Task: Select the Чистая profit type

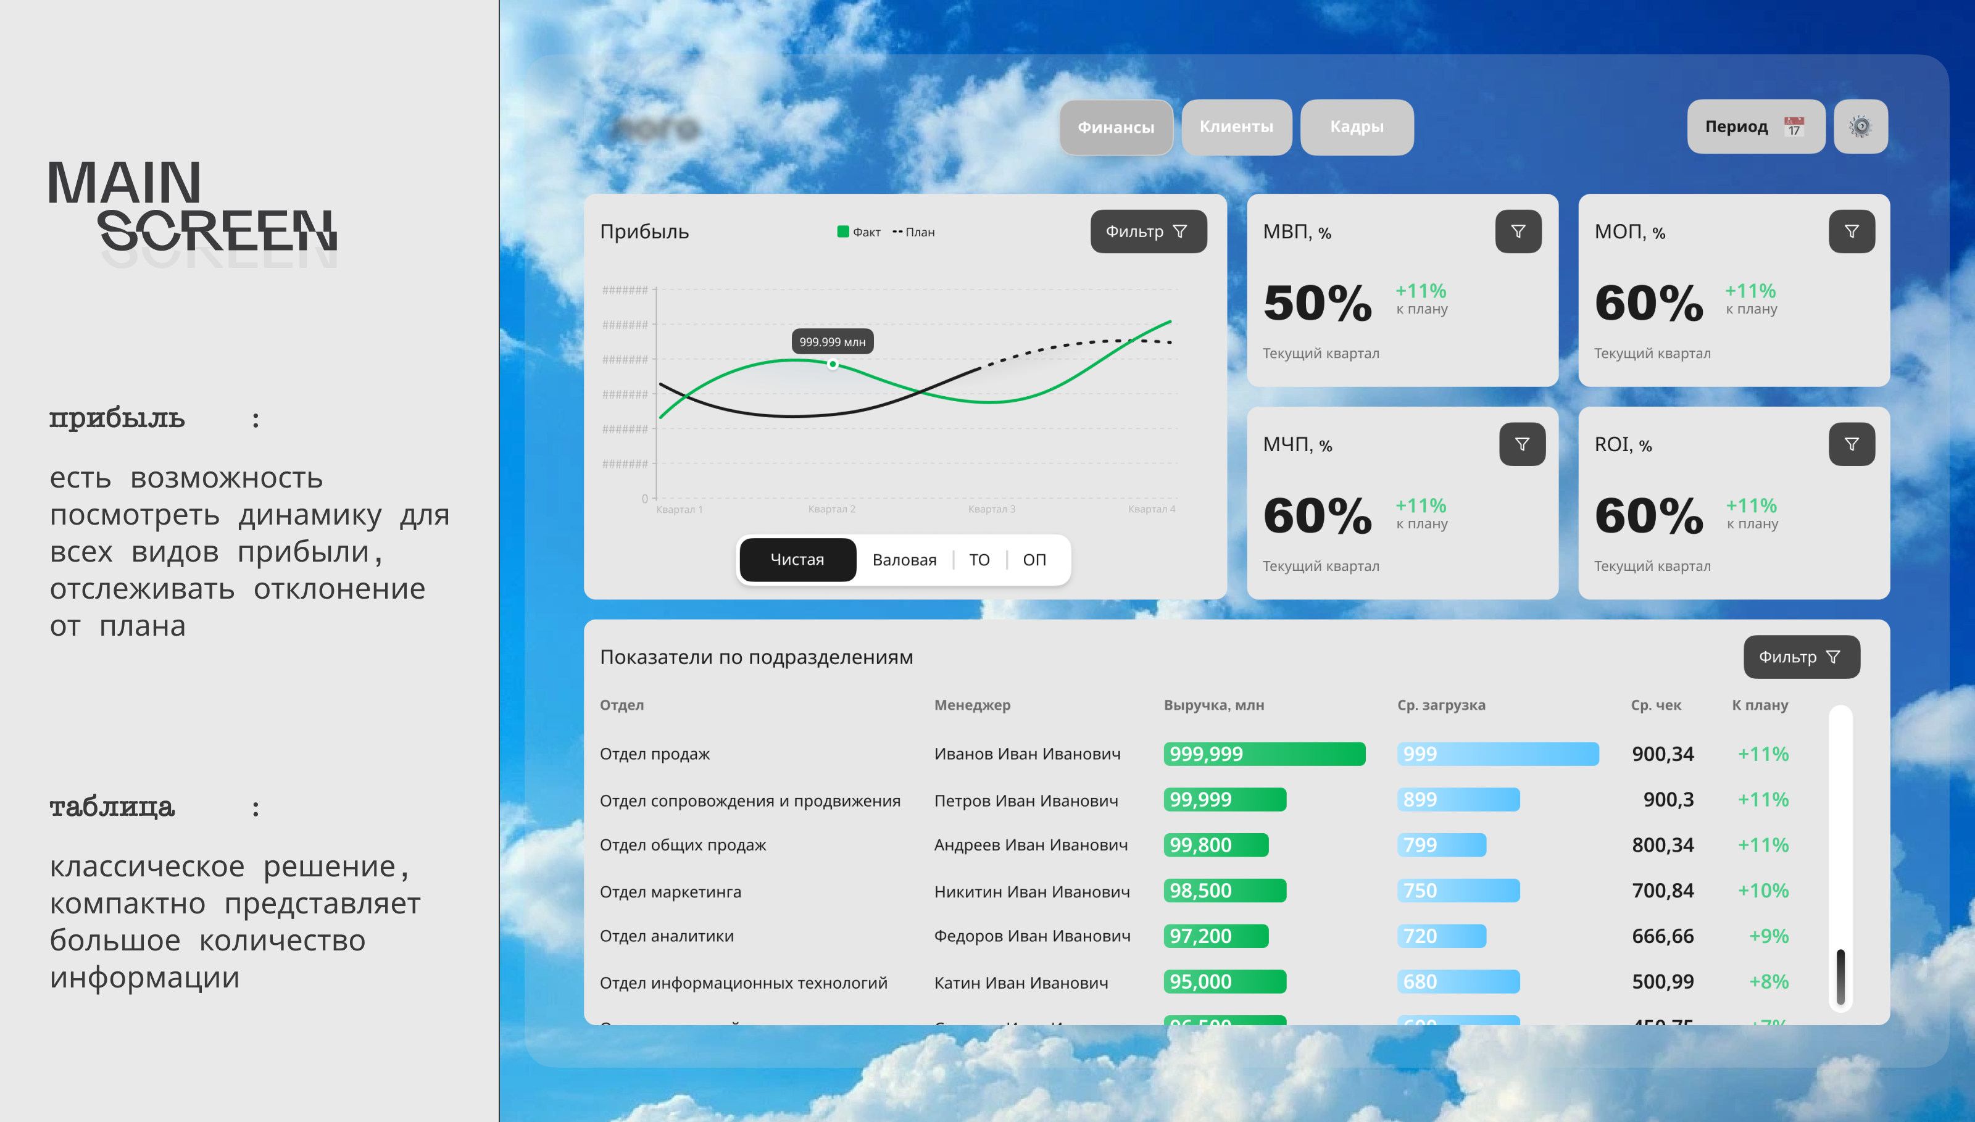Action: pyautogui.click(x=797, y=560)
